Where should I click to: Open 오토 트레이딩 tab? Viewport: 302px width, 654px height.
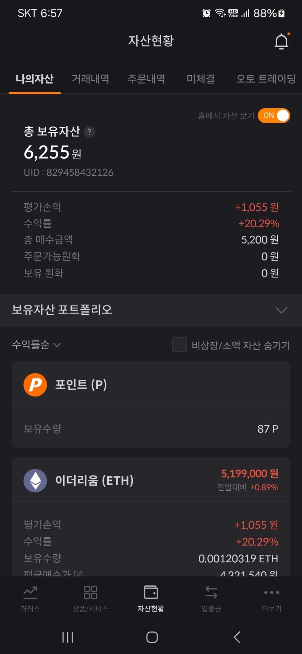[x=266, y=79]
